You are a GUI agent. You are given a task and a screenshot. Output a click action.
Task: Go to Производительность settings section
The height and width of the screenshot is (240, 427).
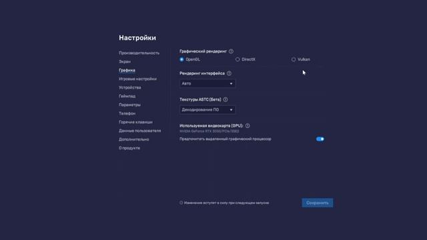(139, 53)
